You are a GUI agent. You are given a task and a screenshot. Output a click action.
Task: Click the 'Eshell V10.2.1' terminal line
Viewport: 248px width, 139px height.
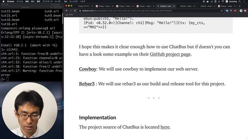click(29, 45)
